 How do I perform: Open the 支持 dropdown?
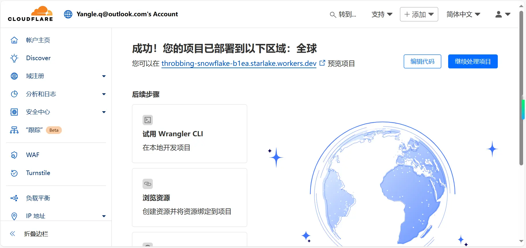pyautogui.click(x=382, y=14)
